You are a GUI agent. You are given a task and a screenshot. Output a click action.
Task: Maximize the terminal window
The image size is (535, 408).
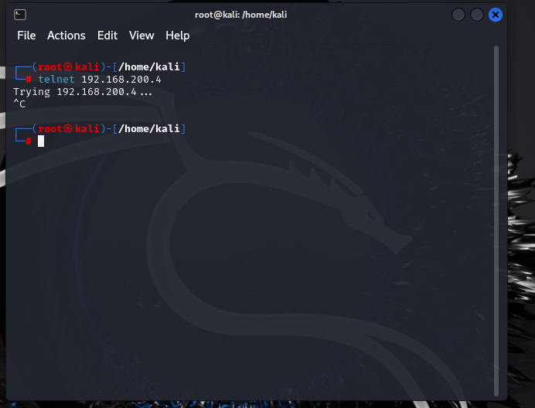coord(477,15)
